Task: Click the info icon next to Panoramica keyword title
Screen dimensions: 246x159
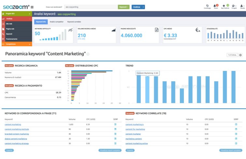Action: point(88,54)
